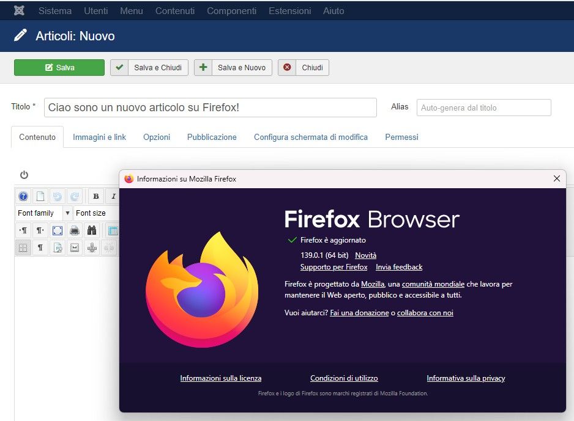This screenshot has width=574, height=421.
Task: Open Informativa sulla privacy link
Action: click(x=466, y=378)
